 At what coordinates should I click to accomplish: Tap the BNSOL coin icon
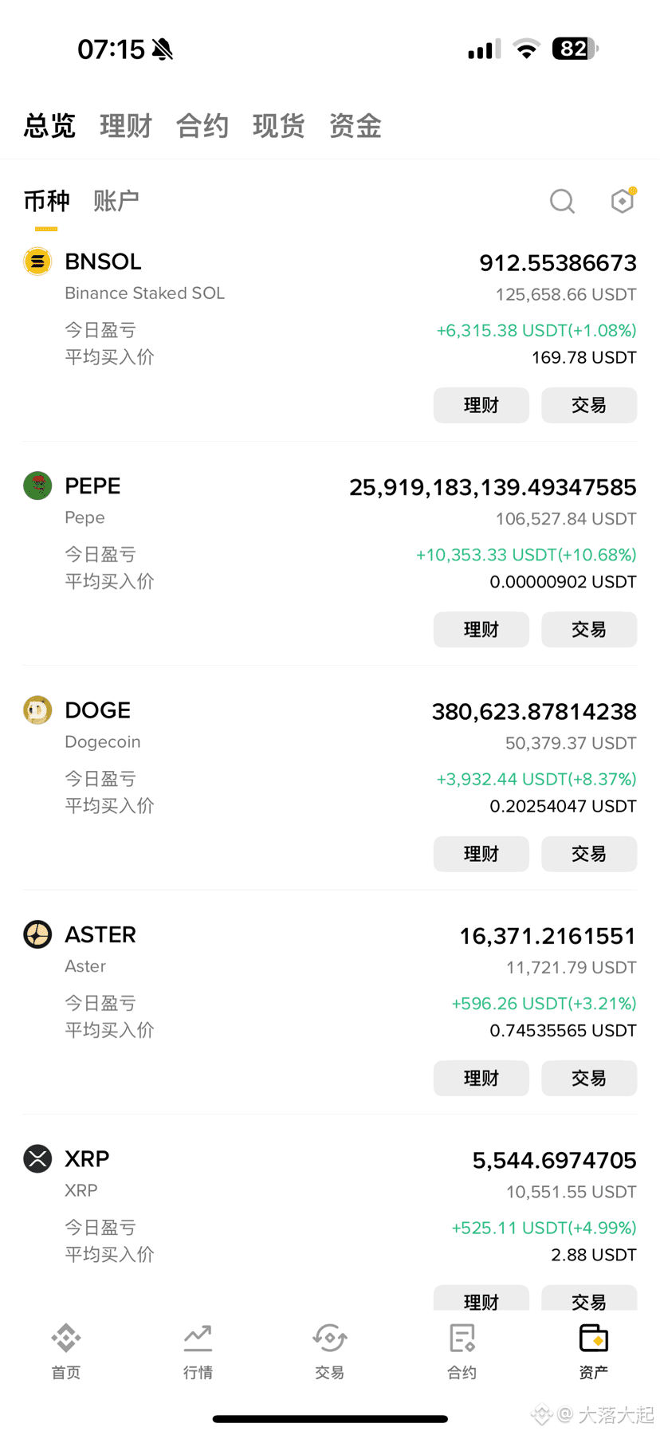pos(37,261)
